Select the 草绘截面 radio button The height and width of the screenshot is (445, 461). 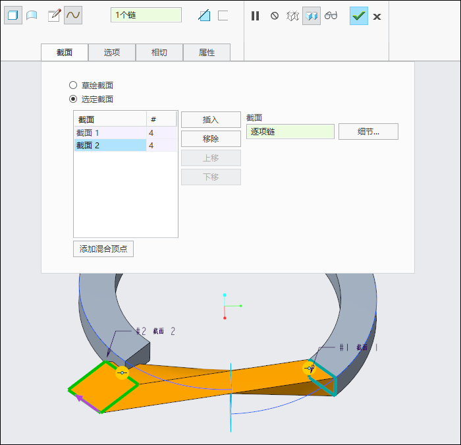tap(73, 85)
